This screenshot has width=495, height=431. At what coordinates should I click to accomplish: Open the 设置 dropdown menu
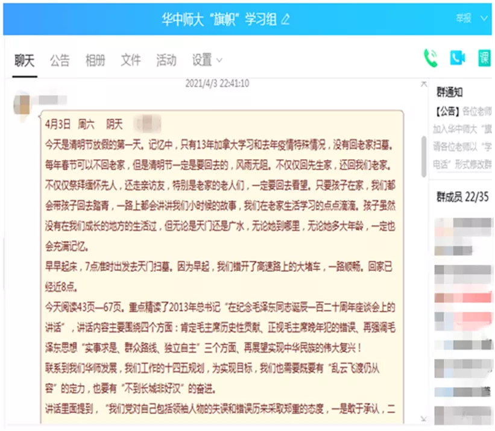click(207, 60)
